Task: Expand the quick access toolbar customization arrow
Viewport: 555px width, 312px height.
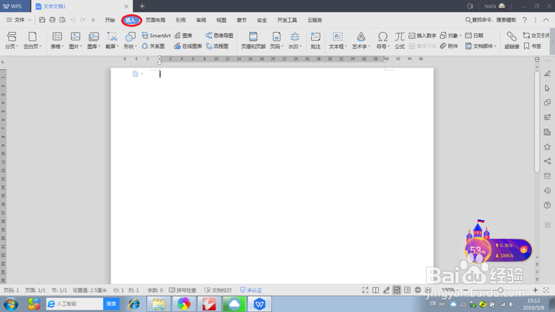Action: coord(93,20)
